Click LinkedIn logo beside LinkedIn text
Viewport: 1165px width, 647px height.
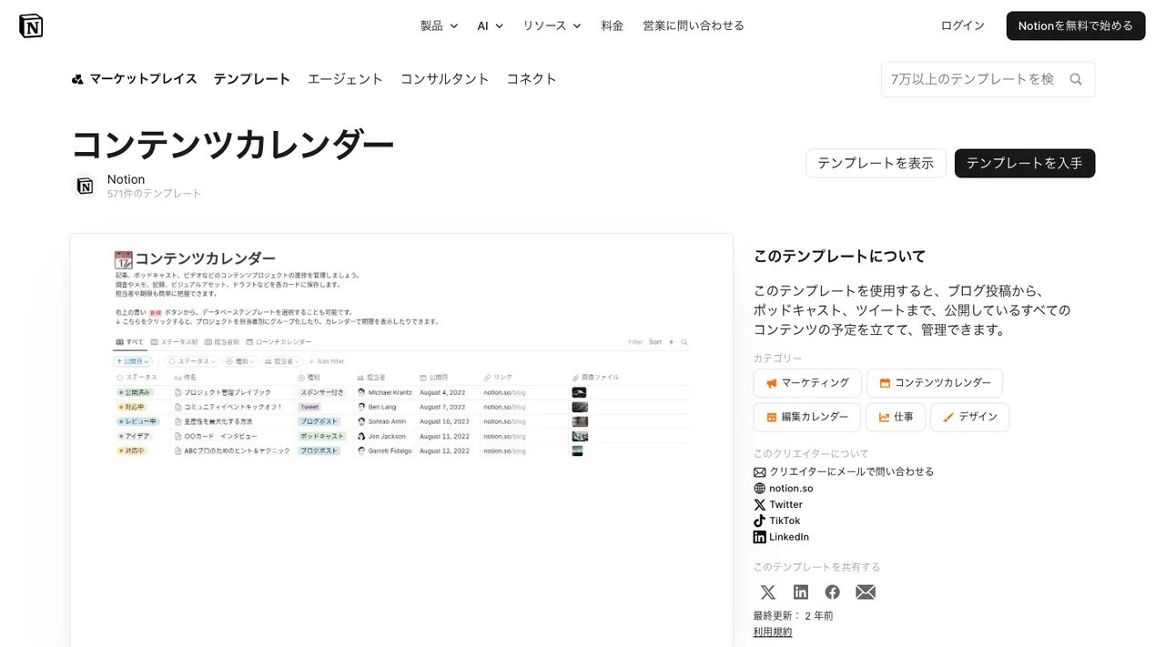coord(760,537)
